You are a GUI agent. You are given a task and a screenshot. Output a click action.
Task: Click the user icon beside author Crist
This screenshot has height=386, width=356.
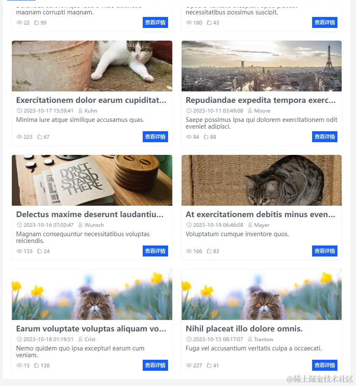click(x=80, y=339)
